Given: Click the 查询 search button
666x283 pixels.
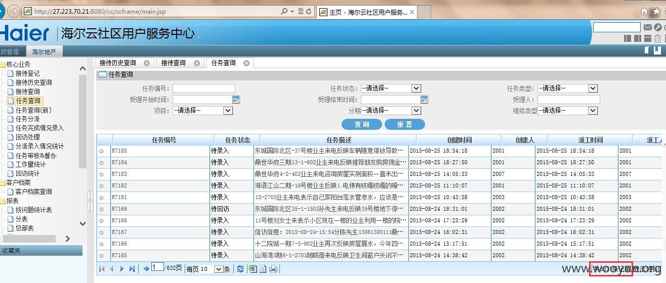Looking at the screenshot, I should (361, 124).
